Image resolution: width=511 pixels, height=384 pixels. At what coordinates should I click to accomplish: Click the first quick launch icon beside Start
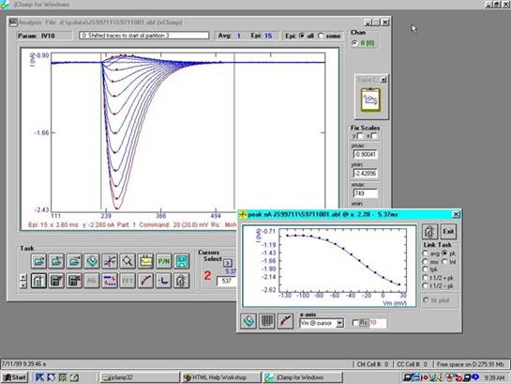coord(39,377)
